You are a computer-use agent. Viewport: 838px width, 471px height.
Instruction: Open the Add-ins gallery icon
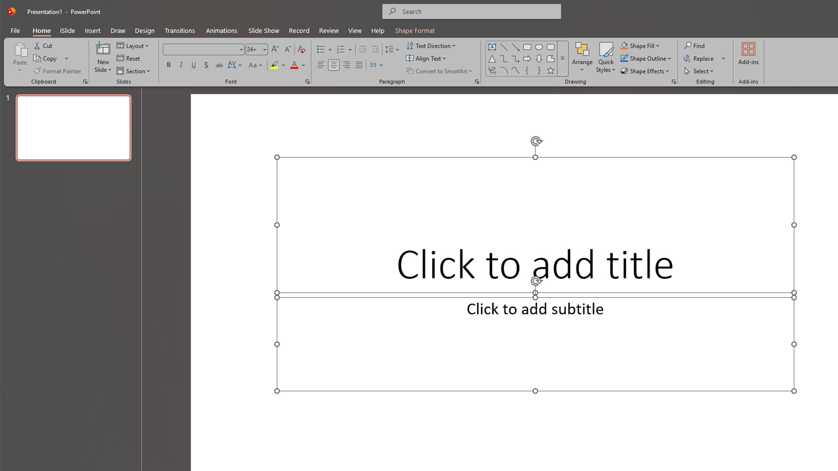point(748,49)
